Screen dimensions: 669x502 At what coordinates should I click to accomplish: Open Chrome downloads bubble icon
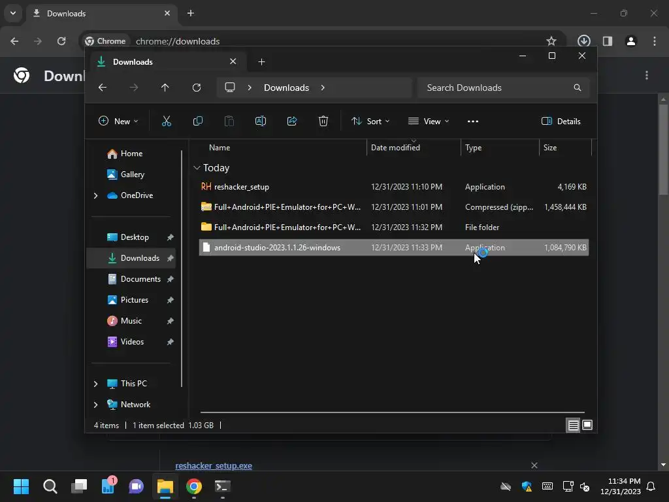[583, 41]
